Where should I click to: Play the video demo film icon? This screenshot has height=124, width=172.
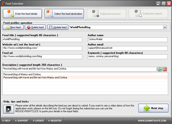[9, 109]
